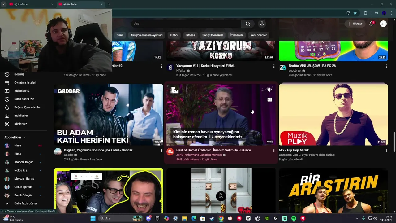
Task: Open the YouTube account avatar menu
Action: click(x=383, y=24)
